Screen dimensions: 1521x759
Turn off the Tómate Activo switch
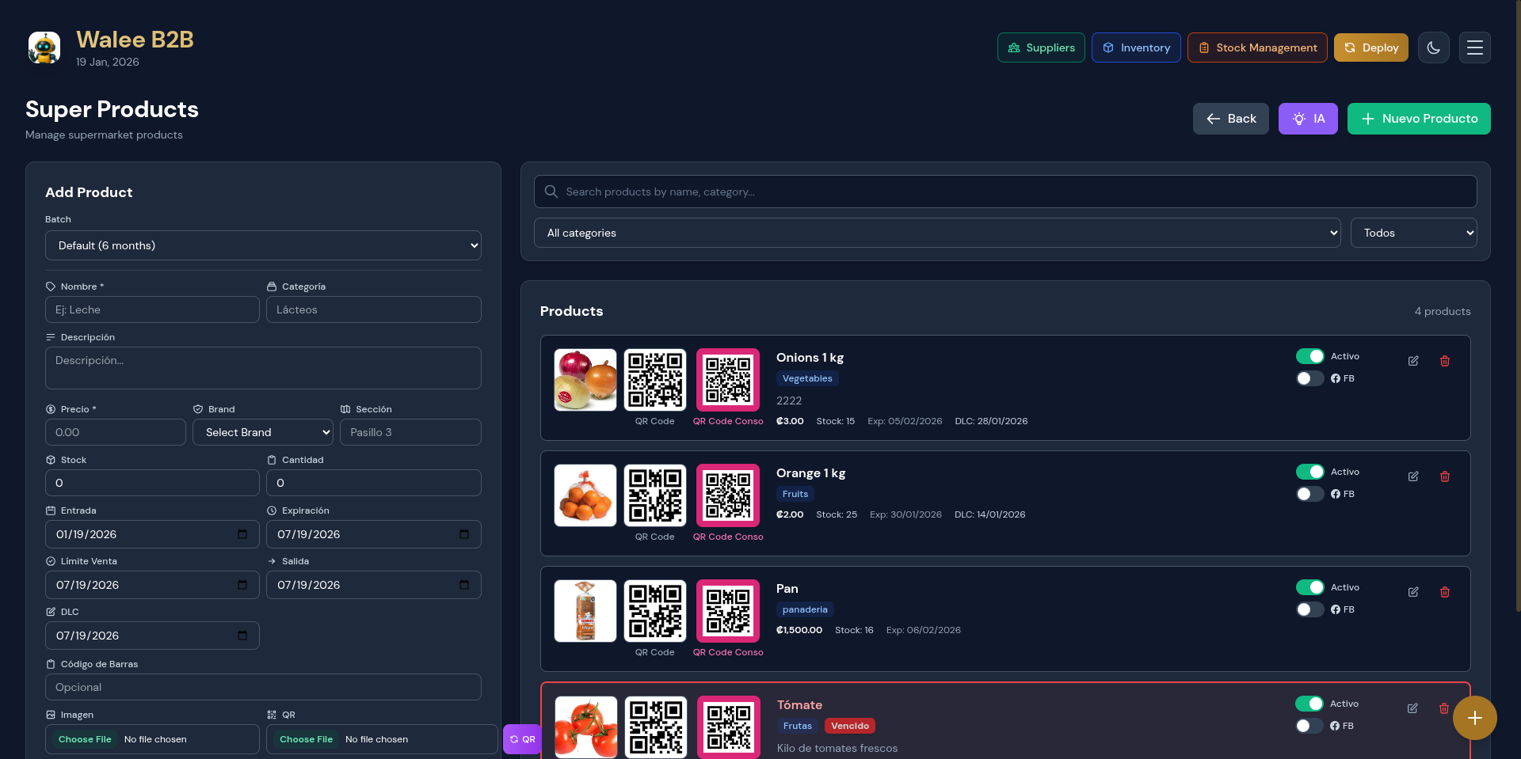[x=1309, y=704]
